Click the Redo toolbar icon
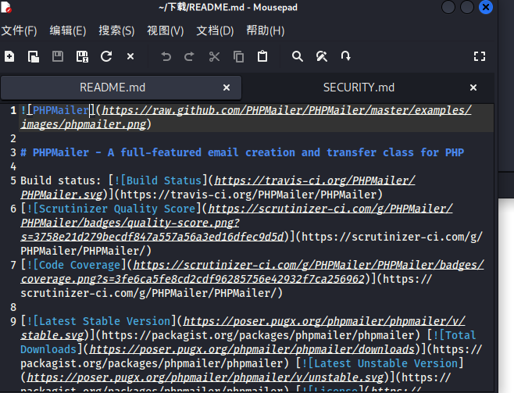 (x=190, y=56)
